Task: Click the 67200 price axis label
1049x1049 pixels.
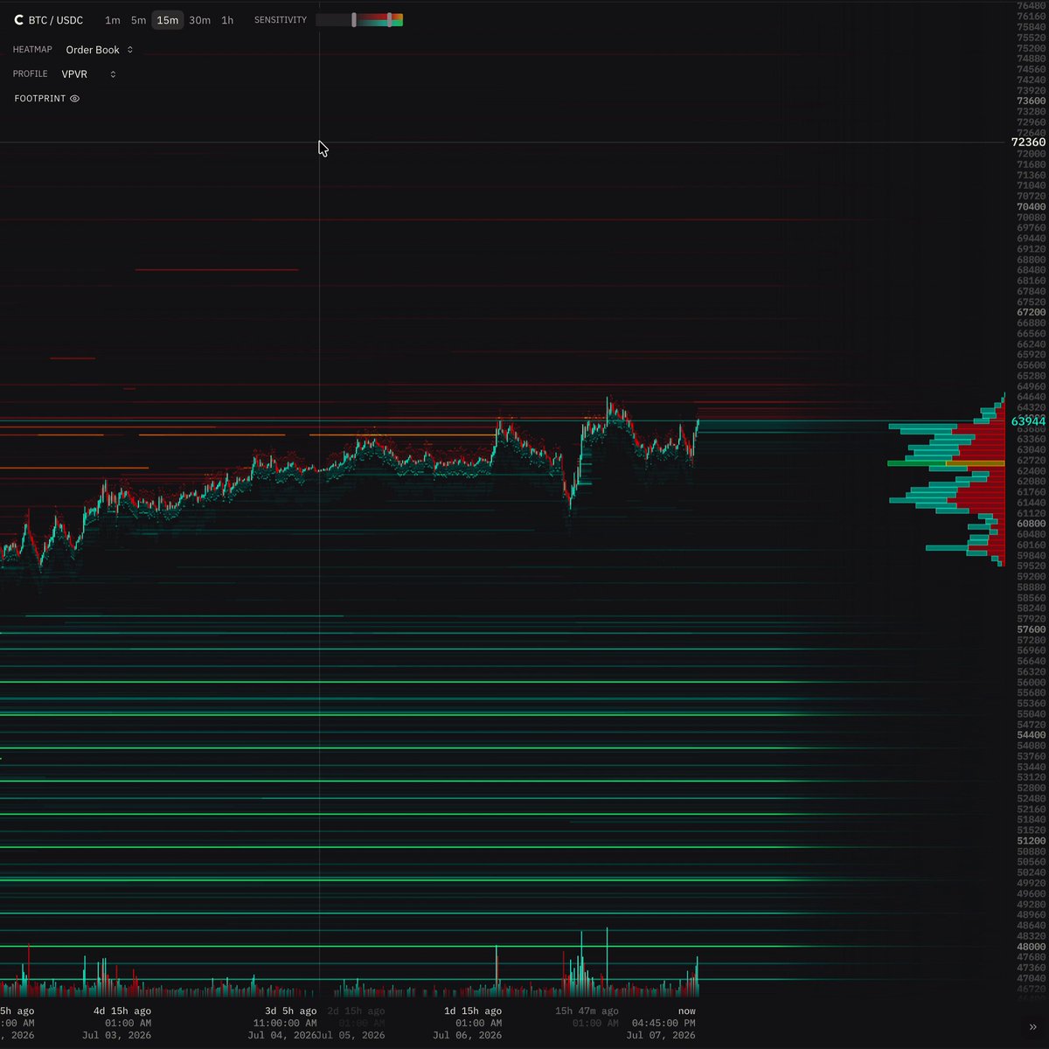Action: (x=1032, y=312)
